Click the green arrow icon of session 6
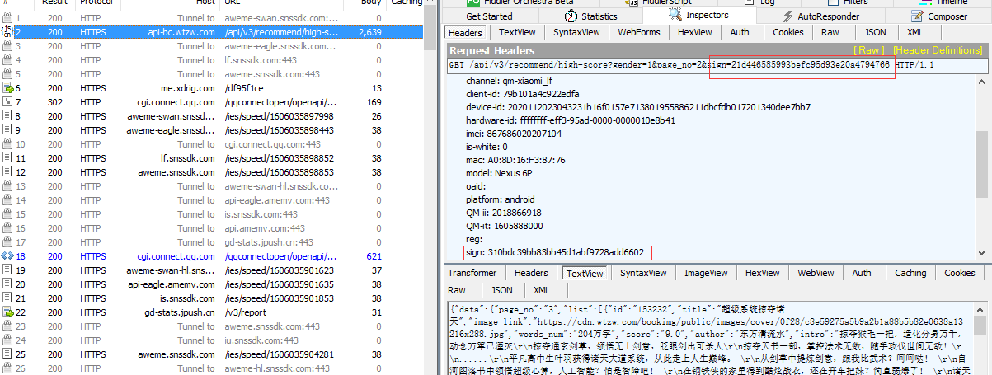 point(8,87)
